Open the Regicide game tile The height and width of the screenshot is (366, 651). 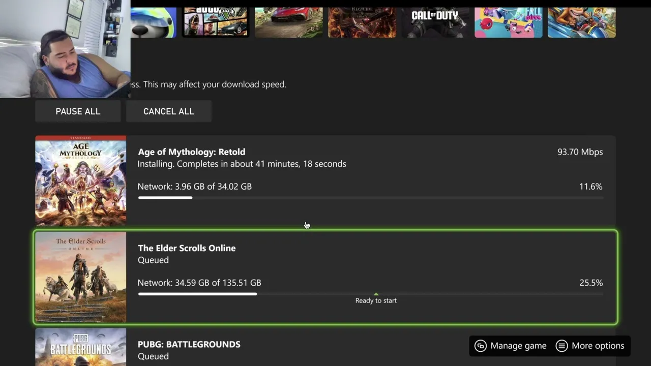pos(362,22)
